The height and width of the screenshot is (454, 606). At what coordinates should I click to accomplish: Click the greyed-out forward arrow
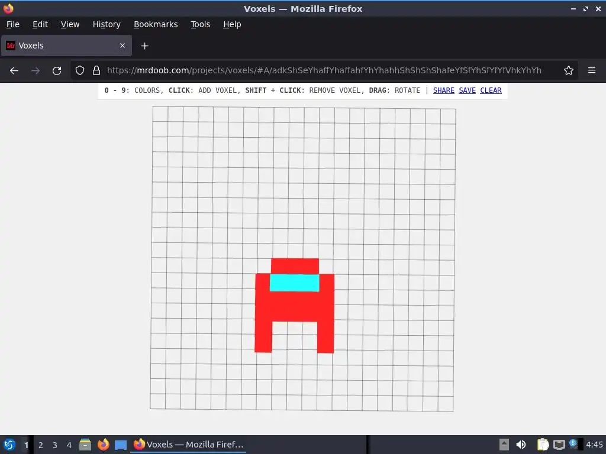[x=36, y=71]
